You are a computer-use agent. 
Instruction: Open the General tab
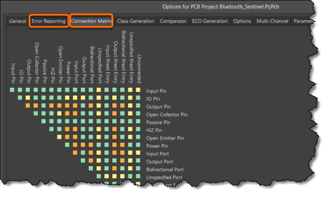point(17,21)
